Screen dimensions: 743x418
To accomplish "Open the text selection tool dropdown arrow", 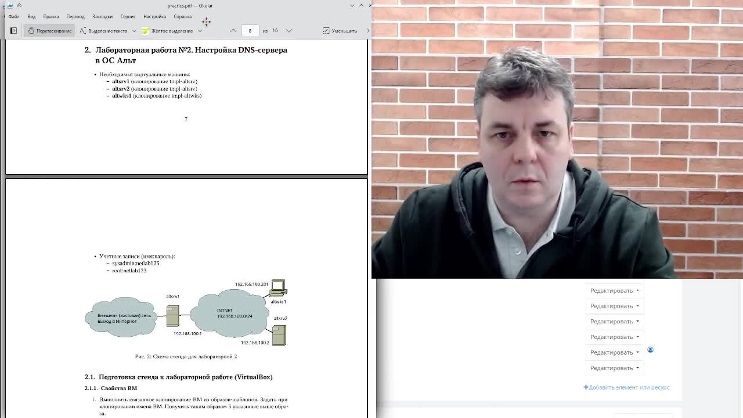I will pyautogui.click(x=134, y=31).
